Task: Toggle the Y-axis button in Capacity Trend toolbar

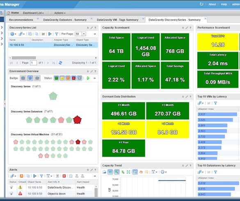Action: pos(110,172)
